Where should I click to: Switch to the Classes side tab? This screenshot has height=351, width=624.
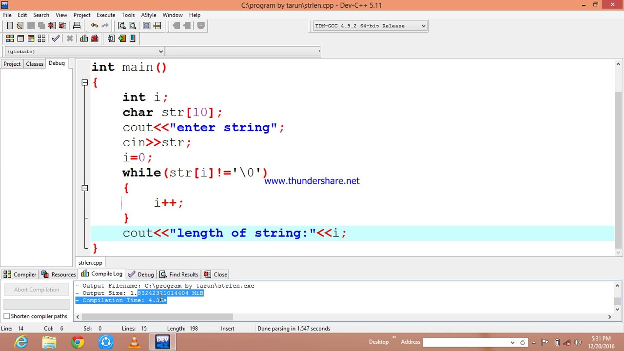coord(35,64)
